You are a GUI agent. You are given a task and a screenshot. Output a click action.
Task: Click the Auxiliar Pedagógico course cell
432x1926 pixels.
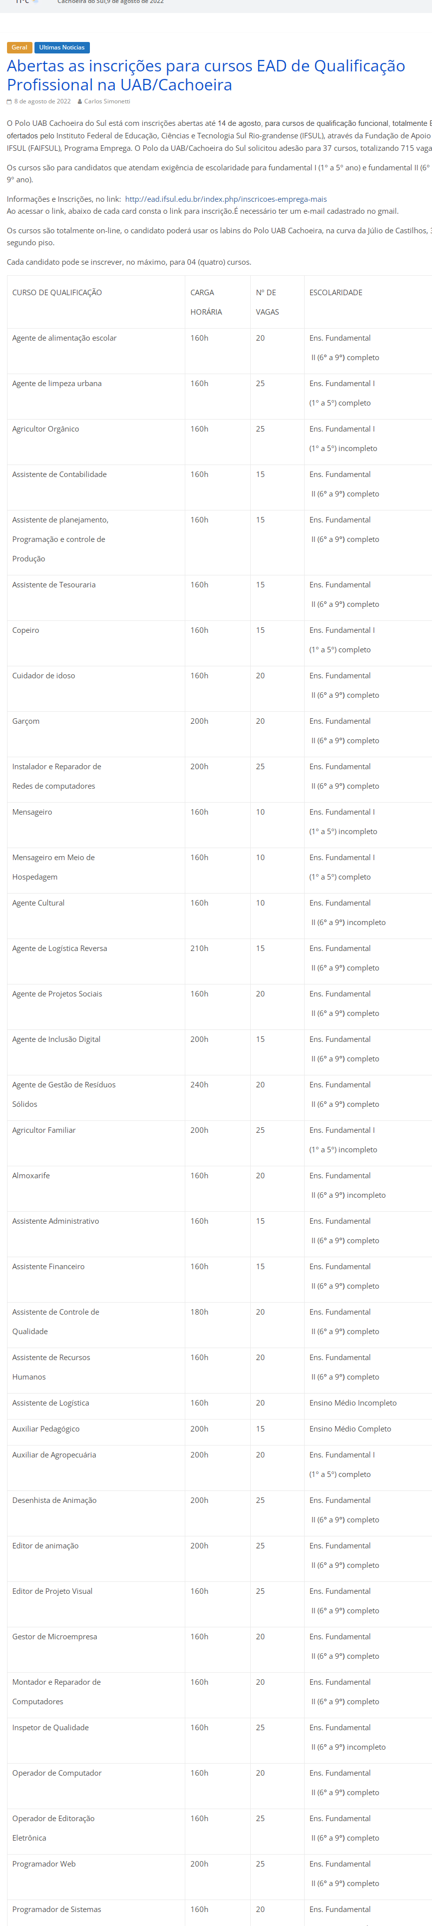[x=45, y=1428]
